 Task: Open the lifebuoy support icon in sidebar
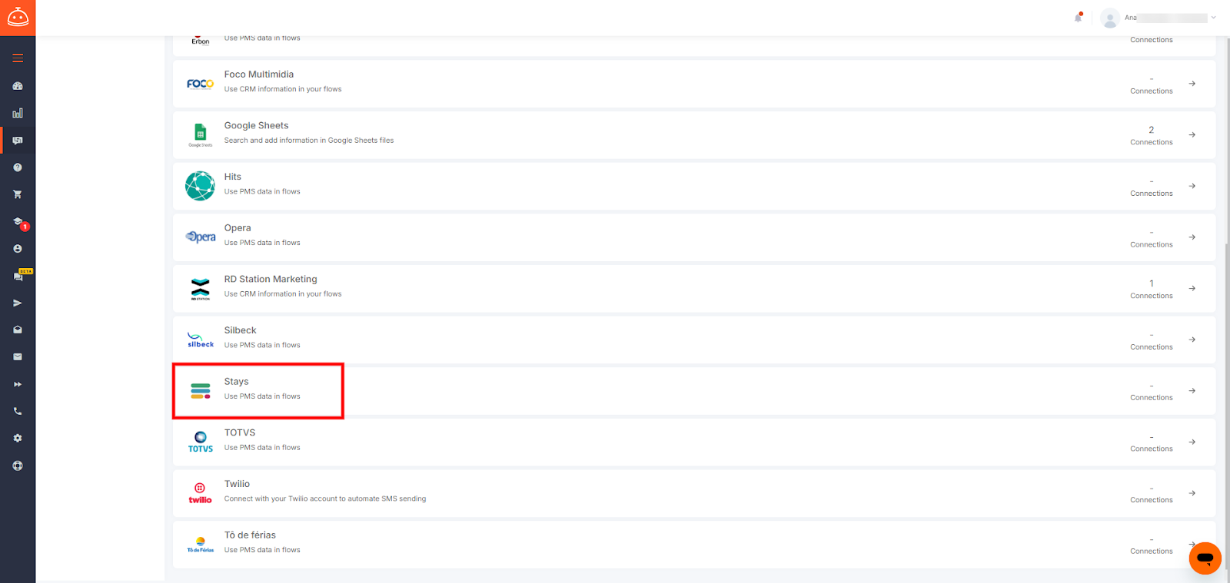(x=18, y=465)
